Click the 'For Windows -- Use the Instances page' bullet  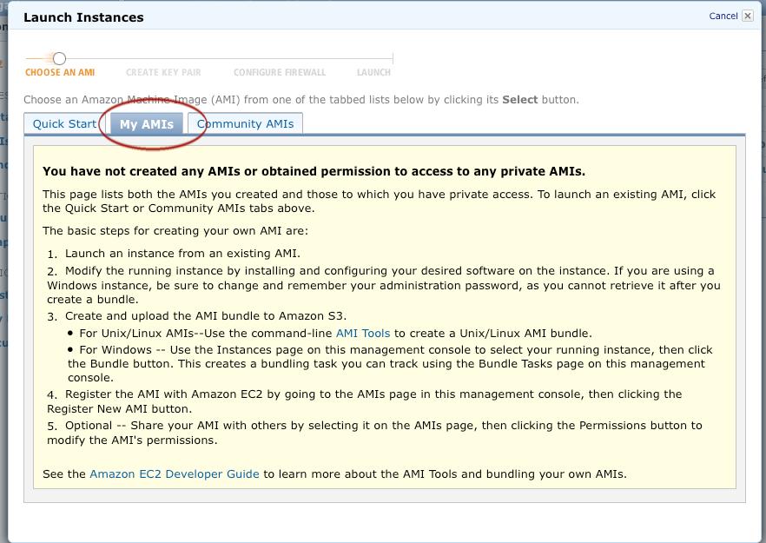click(390, 364)
